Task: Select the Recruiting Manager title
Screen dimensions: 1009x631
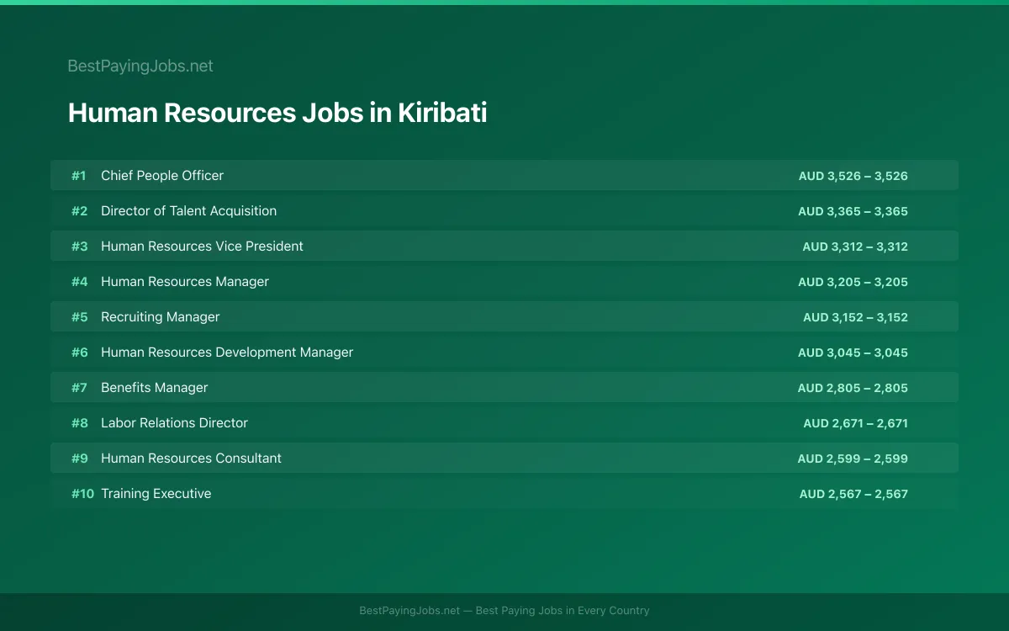Action: pos(160,317)
